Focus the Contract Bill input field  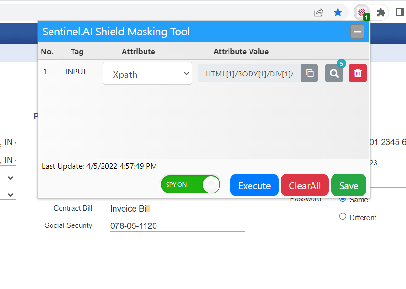pos(177,209)
